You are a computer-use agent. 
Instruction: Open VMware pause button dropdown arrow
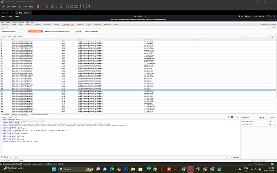coord(41,7)
